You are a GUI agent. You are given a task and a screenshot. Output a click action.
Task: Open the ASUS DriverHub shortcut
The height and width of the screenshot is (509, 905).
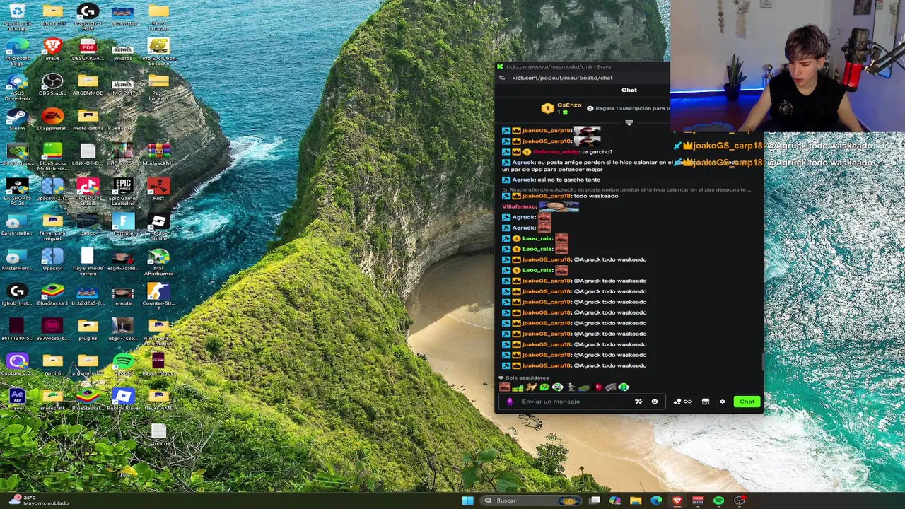click(x=17, y=87)
